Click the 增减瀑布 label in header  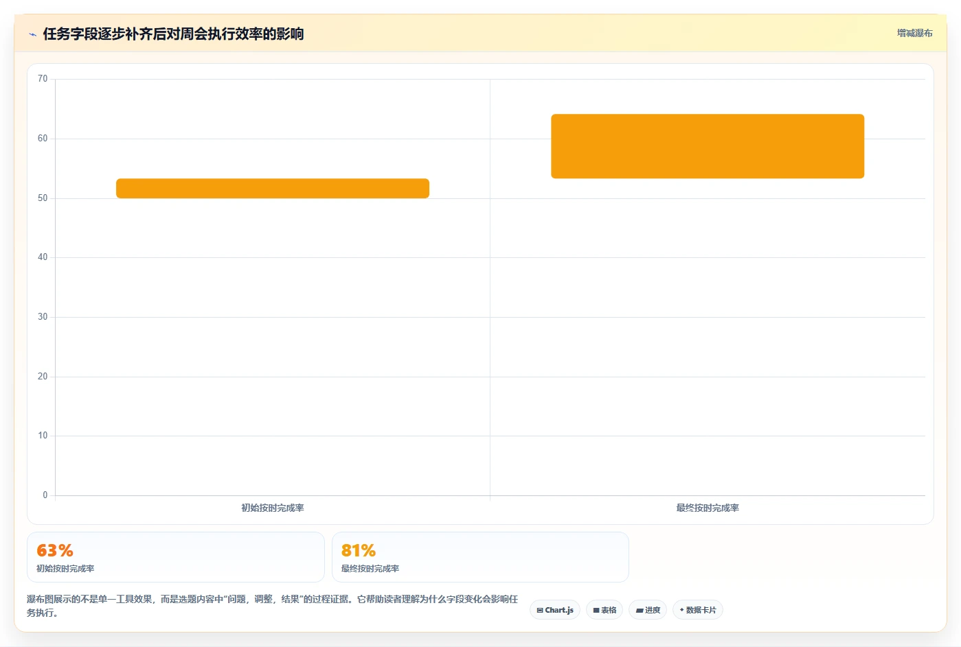914,33
